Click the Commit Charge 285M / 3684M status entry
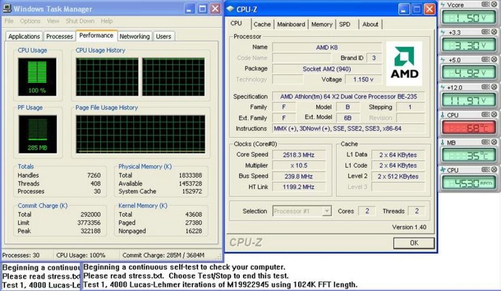The height and width of the screenshot is (291, 501). click(163, 255)
